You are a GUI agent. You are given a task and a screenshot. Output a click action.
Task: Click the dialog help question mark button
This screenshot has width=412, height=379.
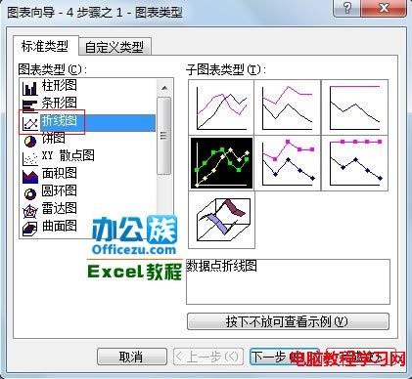(x=347, y=8)
